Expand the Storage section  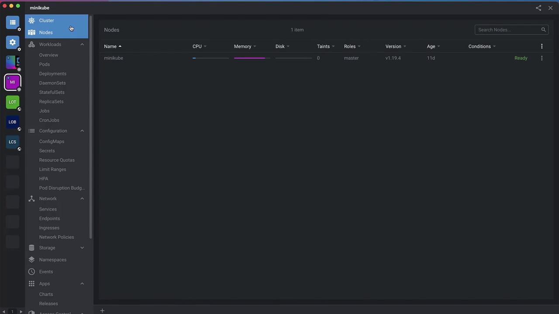[x=82, y=248]
